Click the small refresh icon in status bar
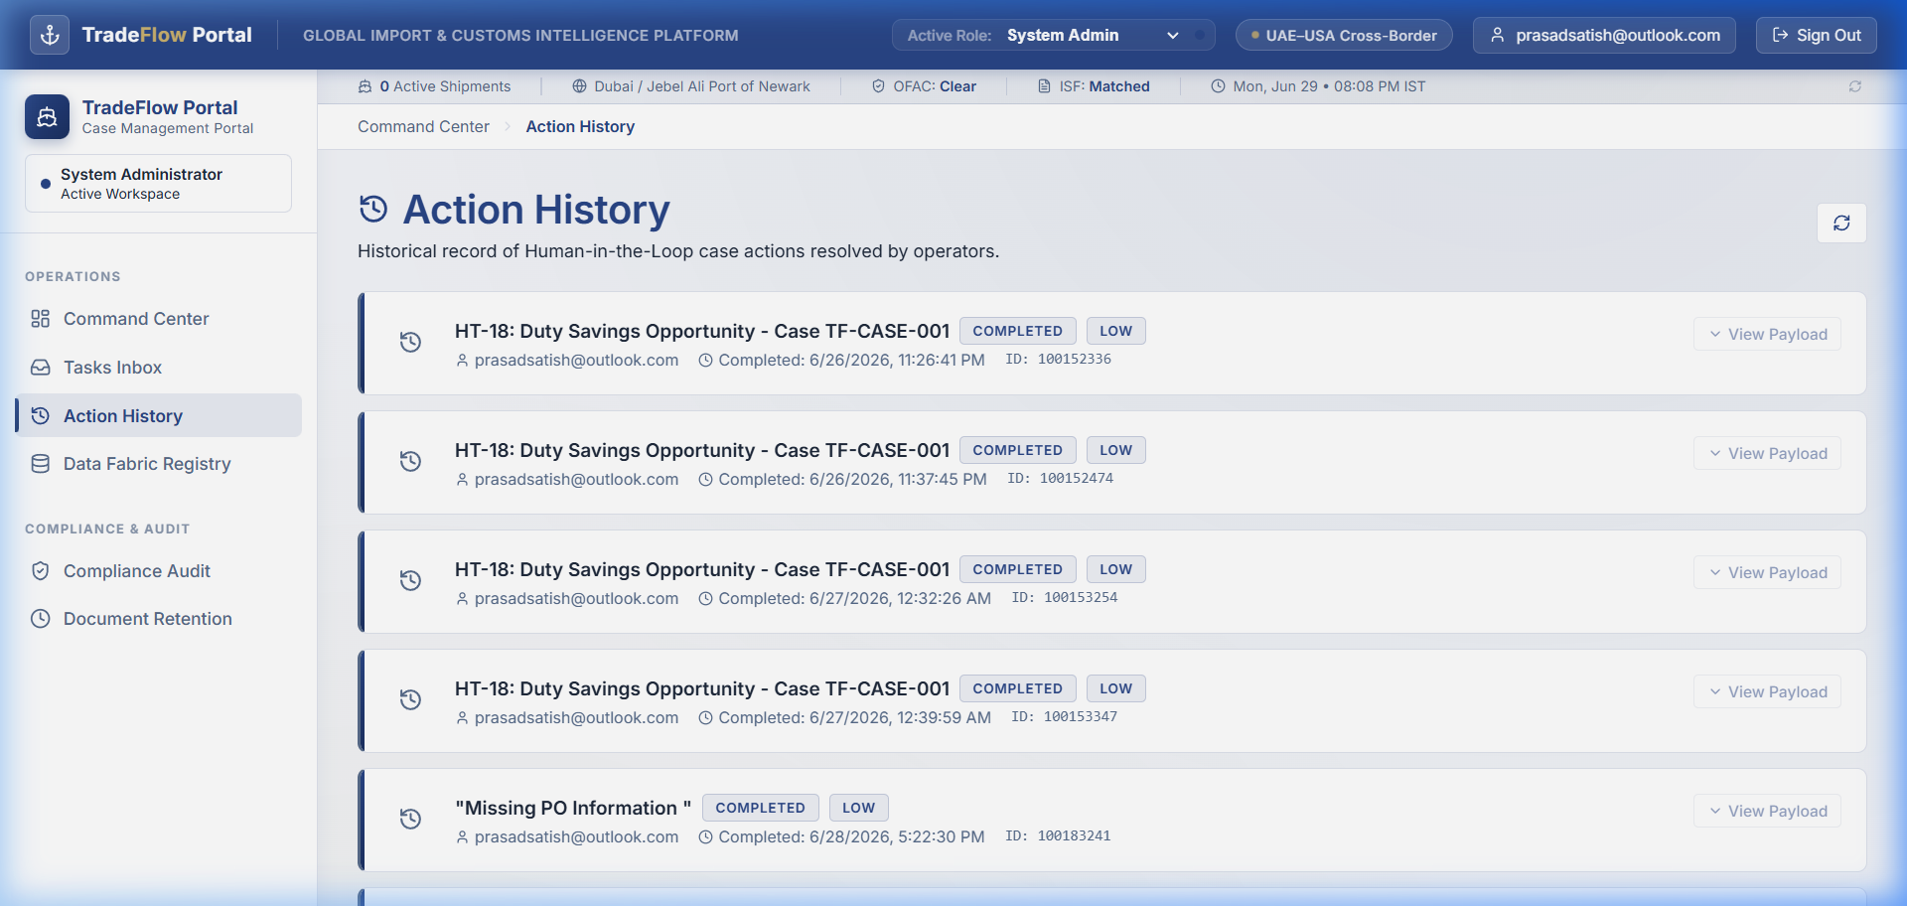 [1854, 86]
